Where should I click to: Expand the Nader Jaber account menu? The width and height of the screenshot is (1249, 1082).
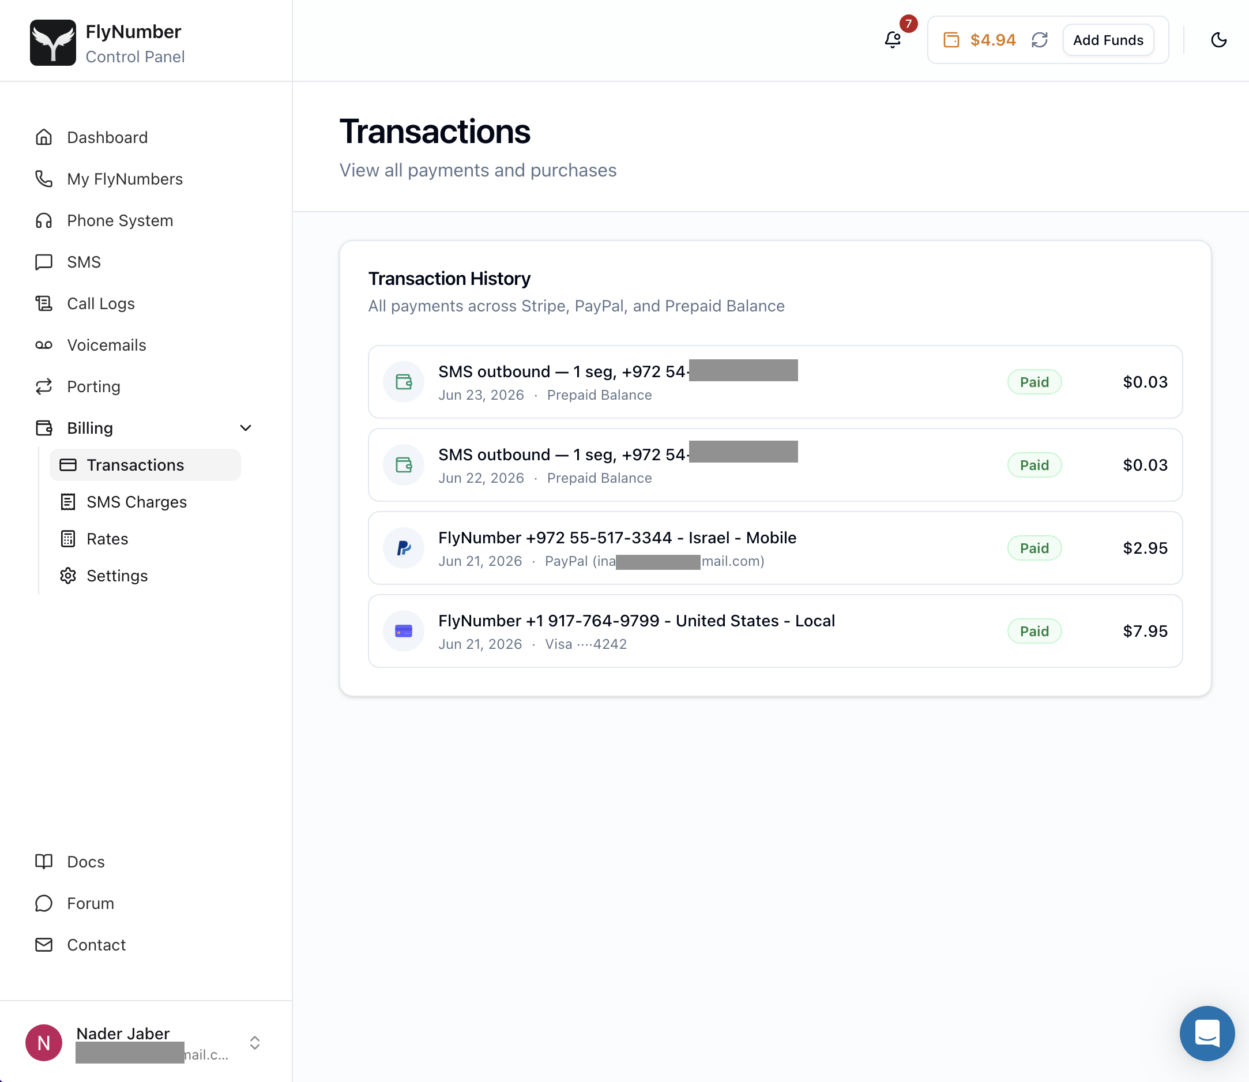[254, 1043]
